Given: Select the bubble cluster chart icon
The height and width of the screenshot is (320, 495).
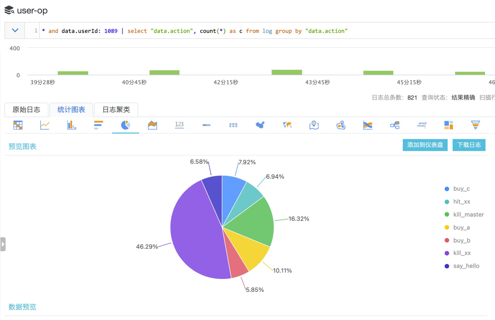Looking at the screenshot, I should click(x=341, y=125).
